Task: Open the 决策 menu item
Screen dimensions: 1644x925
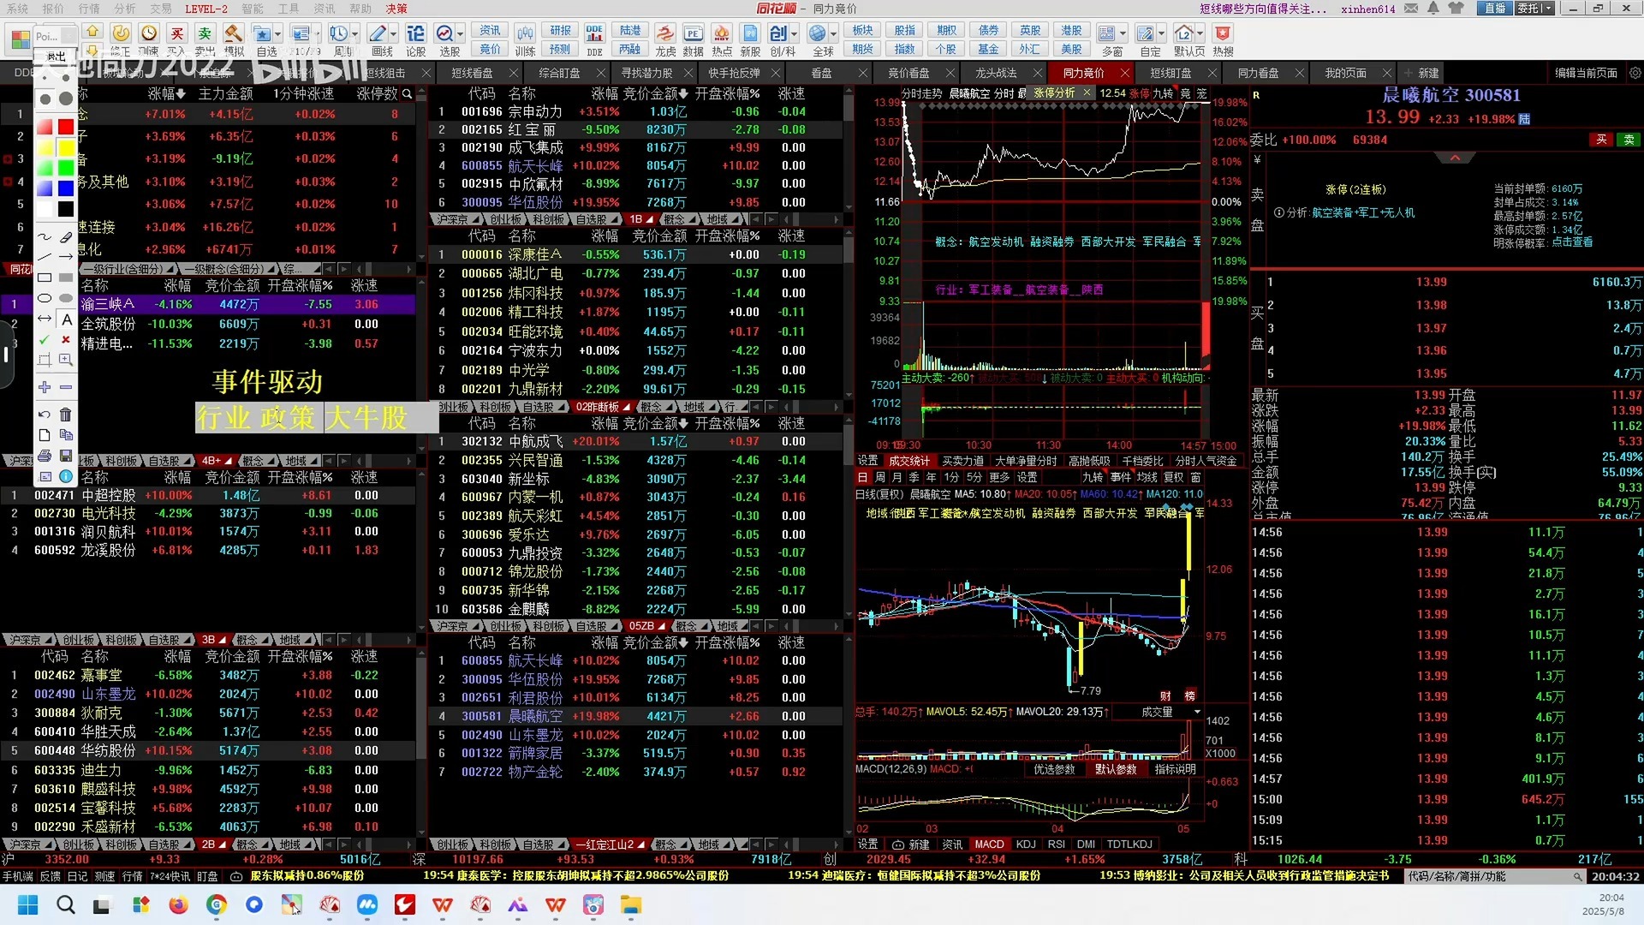Action: tap(396, 9)
